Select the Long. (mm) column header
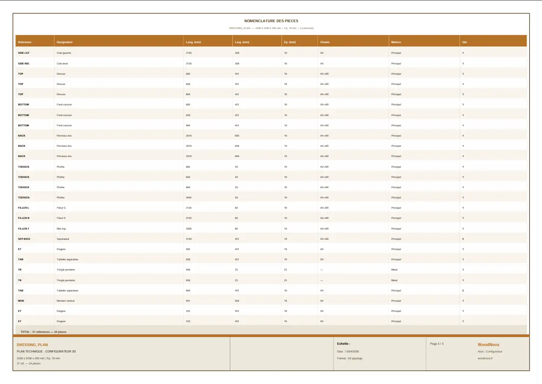542x384 pixels. (193, 42)
